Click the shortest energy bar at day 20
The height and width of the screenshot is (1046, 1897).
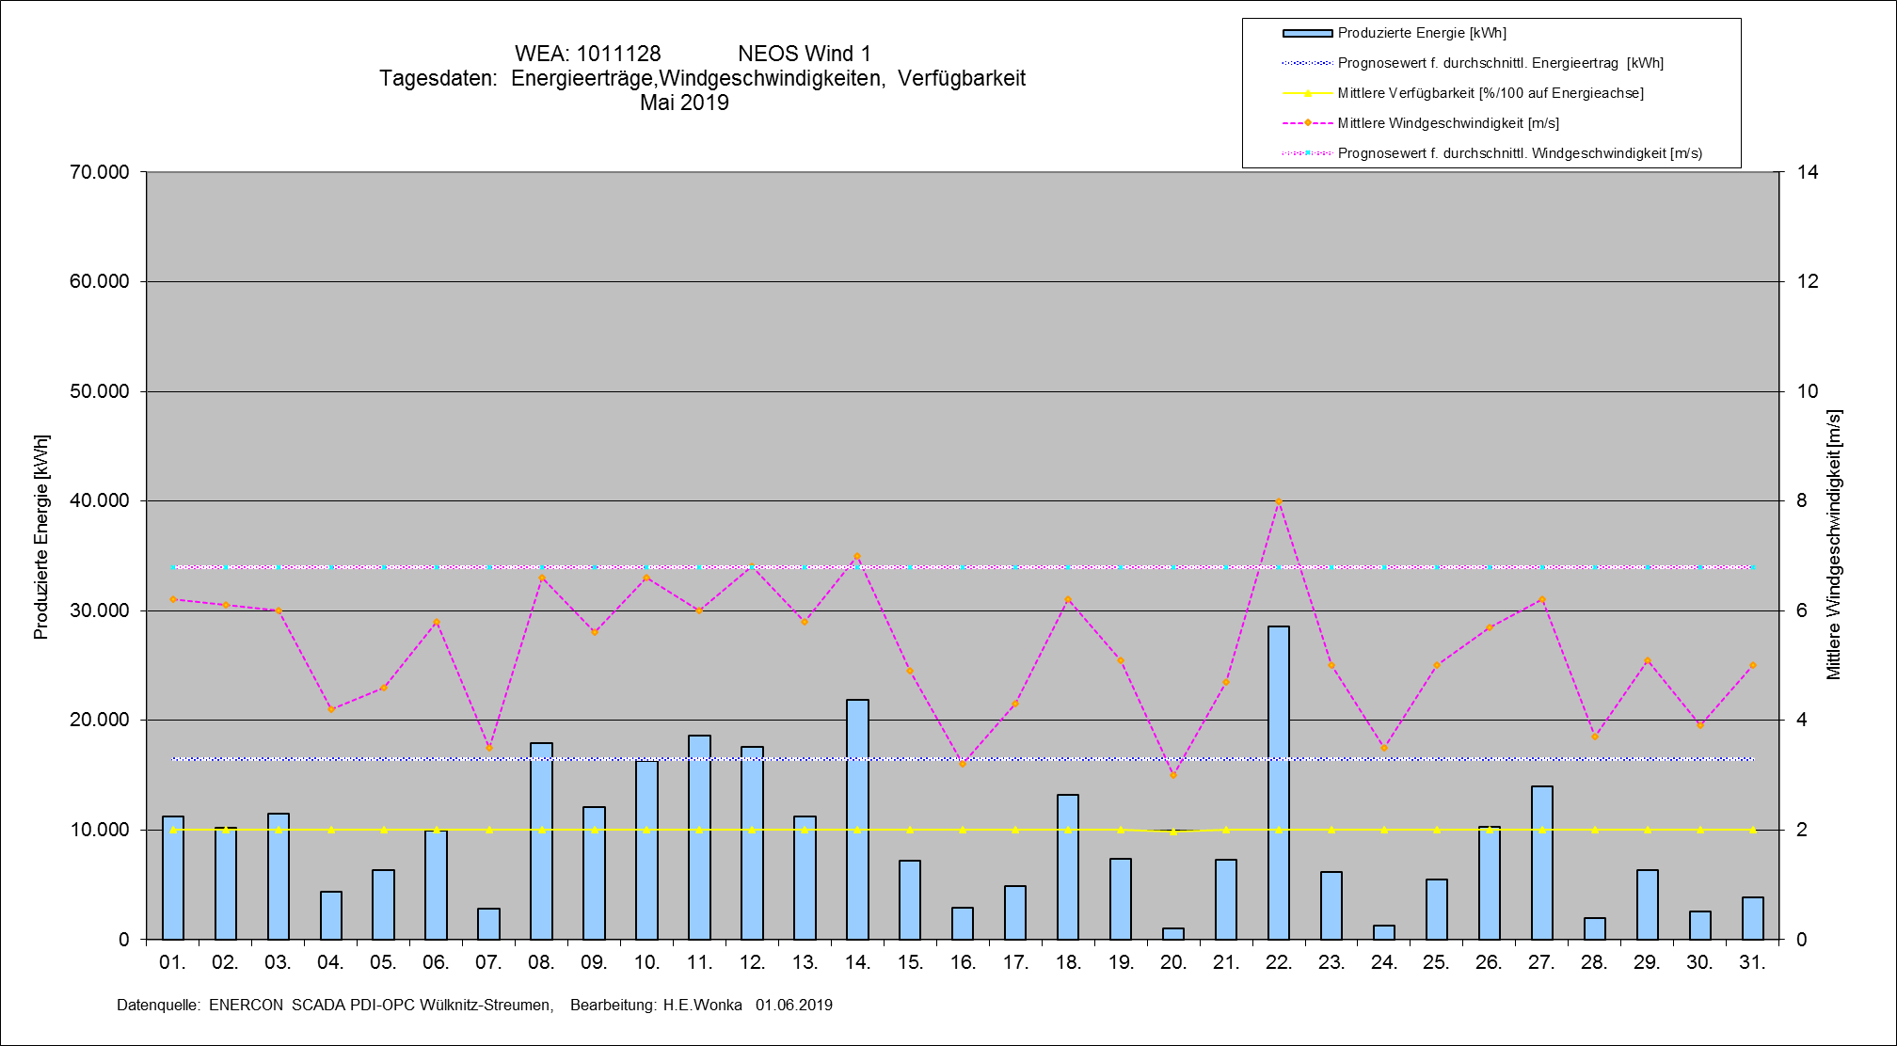pyautogui.click(x=1172, y=933)
